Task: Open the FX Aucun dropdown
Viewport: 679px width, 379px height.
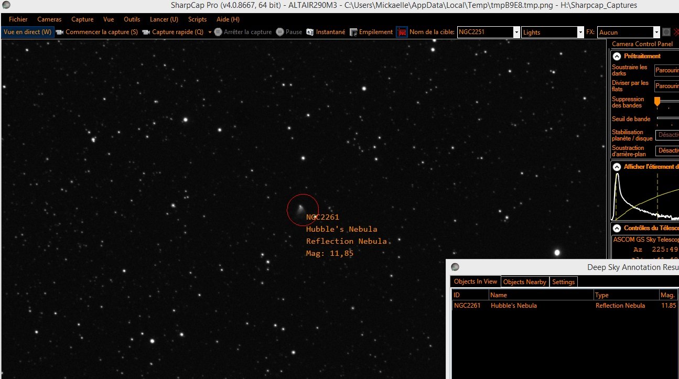Action: click(x=656, y=32)
